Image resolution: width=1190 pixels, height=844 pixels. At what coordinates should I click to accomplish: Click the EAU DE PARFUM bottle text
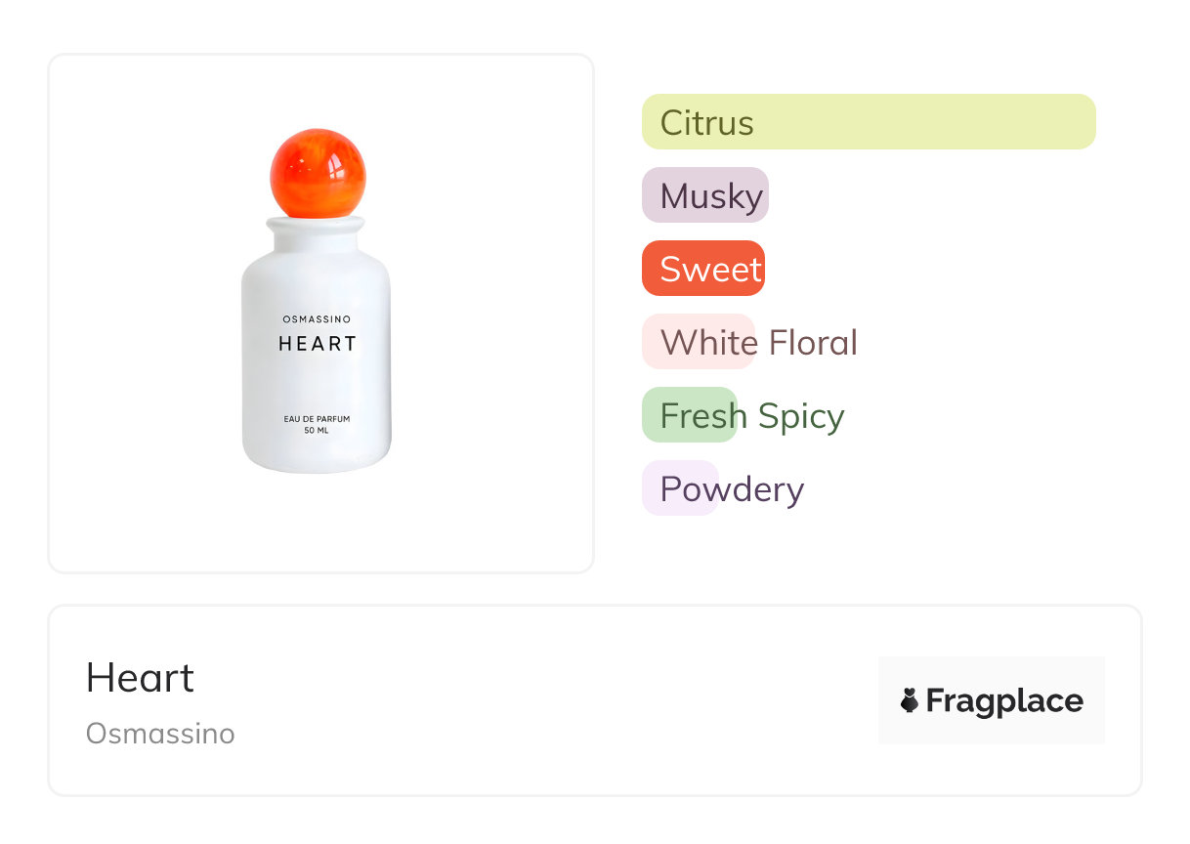click(x=317, y=419)
